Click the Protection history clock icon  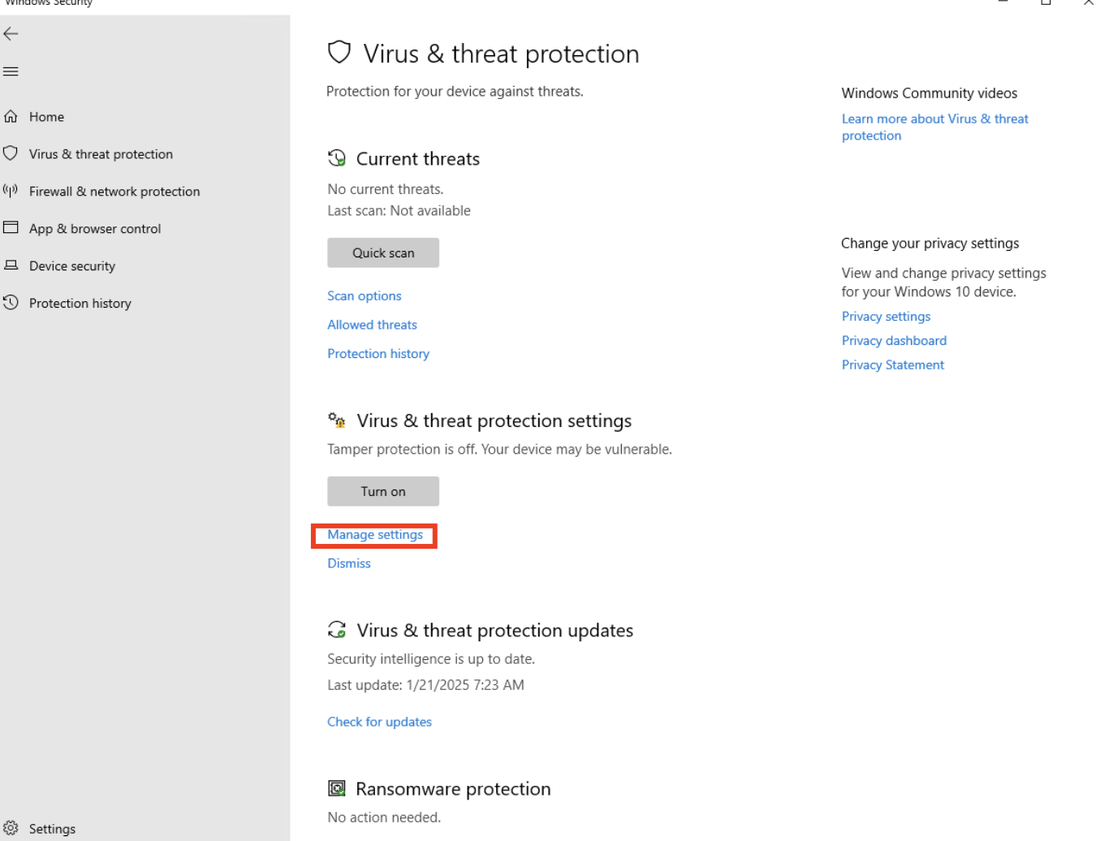point(11,303)
